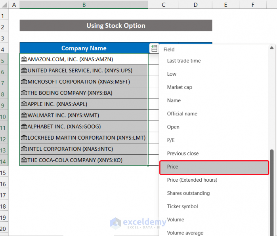Select Market cap from the field list
277x236 pixels.
[214, 87]
